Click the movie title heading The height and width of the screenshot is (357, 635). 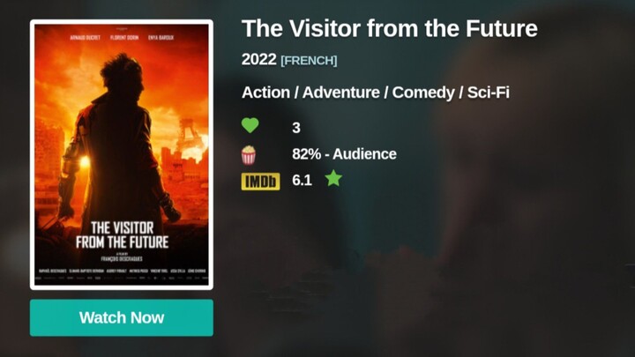click(x=389, y=28)
